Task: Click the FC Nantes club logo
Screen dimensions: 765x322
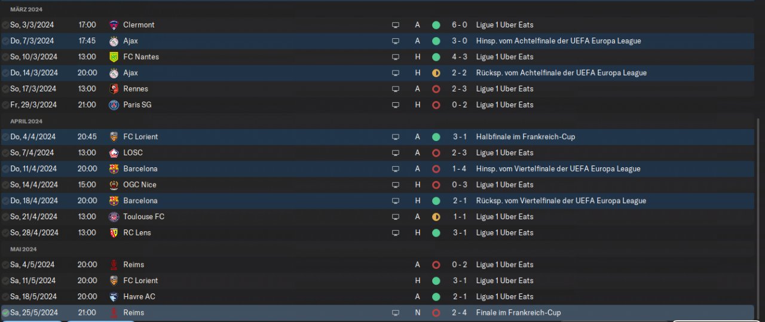Action: coord(114,57)
